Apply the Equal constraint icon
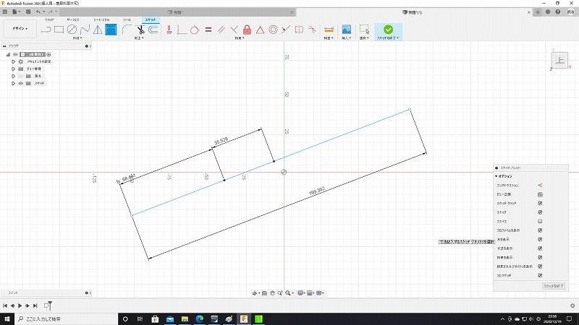Screen dimensions: 579x325 point(208,30)
